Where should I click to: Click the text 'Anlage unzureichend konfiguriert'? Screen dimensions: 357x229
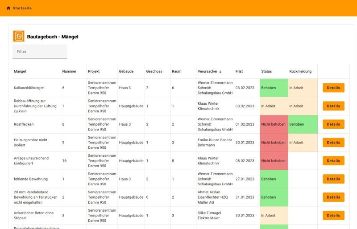point(31,161)
